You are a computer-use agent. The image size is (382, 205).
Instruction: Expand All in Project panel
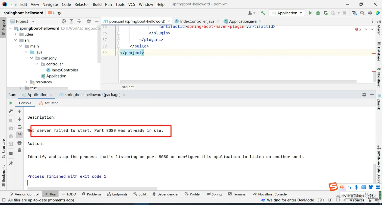71,21
